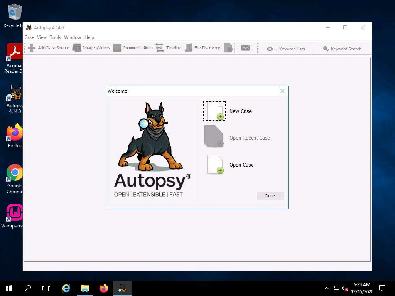Click the Communications text label

tap(138, 48)
